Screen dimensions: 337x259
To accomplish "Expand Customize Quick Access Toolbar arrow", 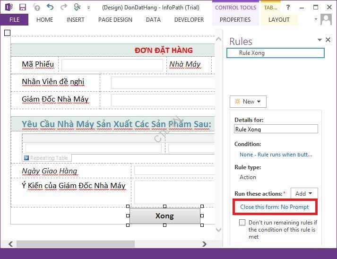I will click(x=88, y=8).
